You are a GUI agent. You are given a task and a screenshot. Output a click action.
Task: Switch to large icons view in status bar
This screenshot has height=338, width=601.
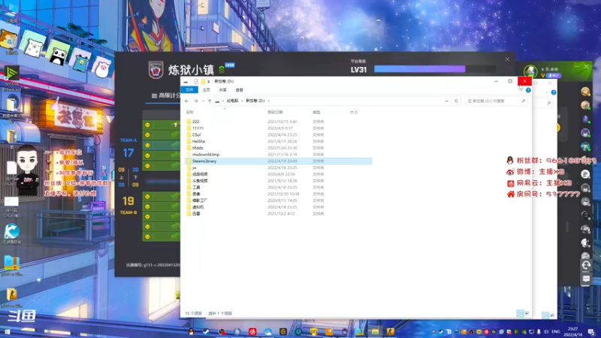click(x=527, y=313)
